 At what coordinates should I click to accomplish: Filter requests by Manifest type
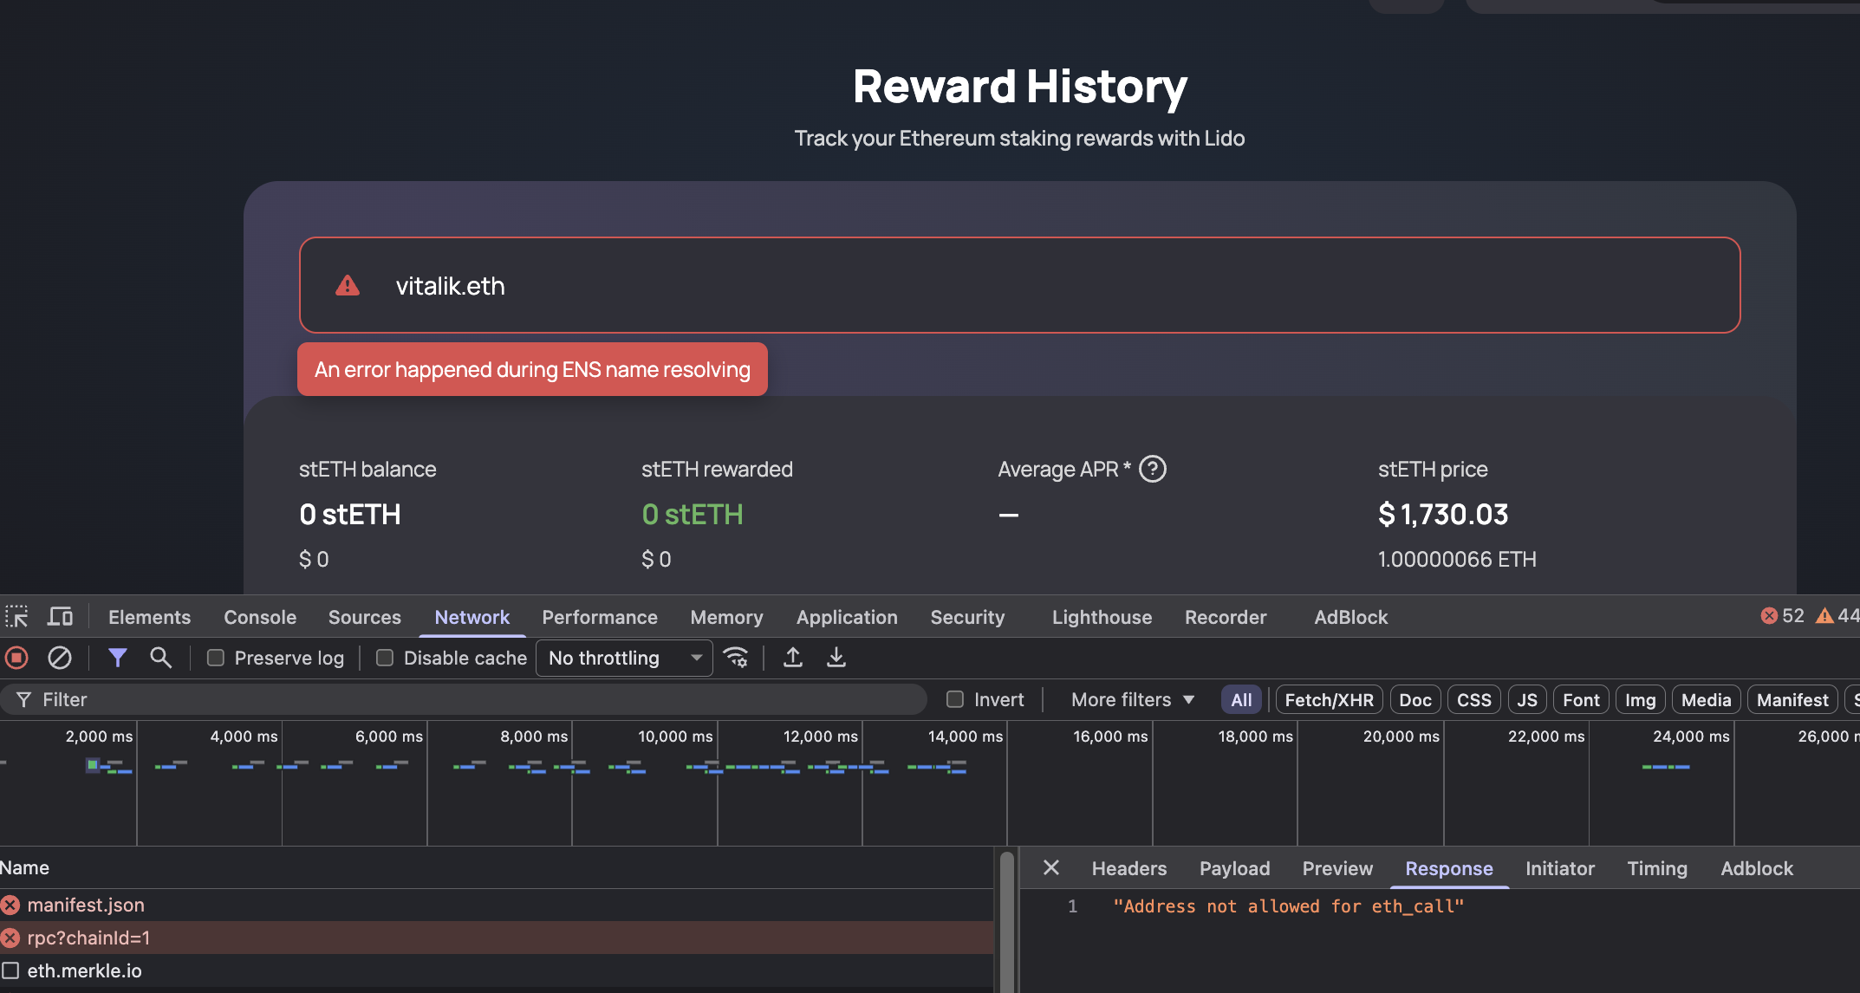[1792, 699]
